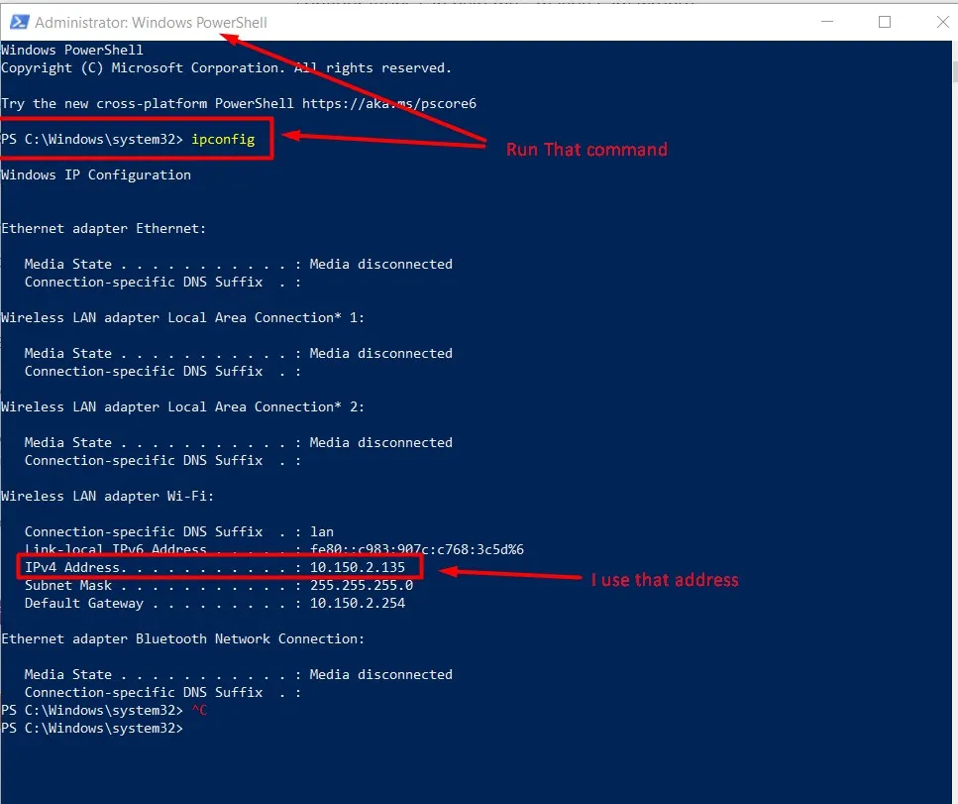Click the typed 'ipconfig' command
Screen dimensions: 958x804
click(x=223, y=140)
